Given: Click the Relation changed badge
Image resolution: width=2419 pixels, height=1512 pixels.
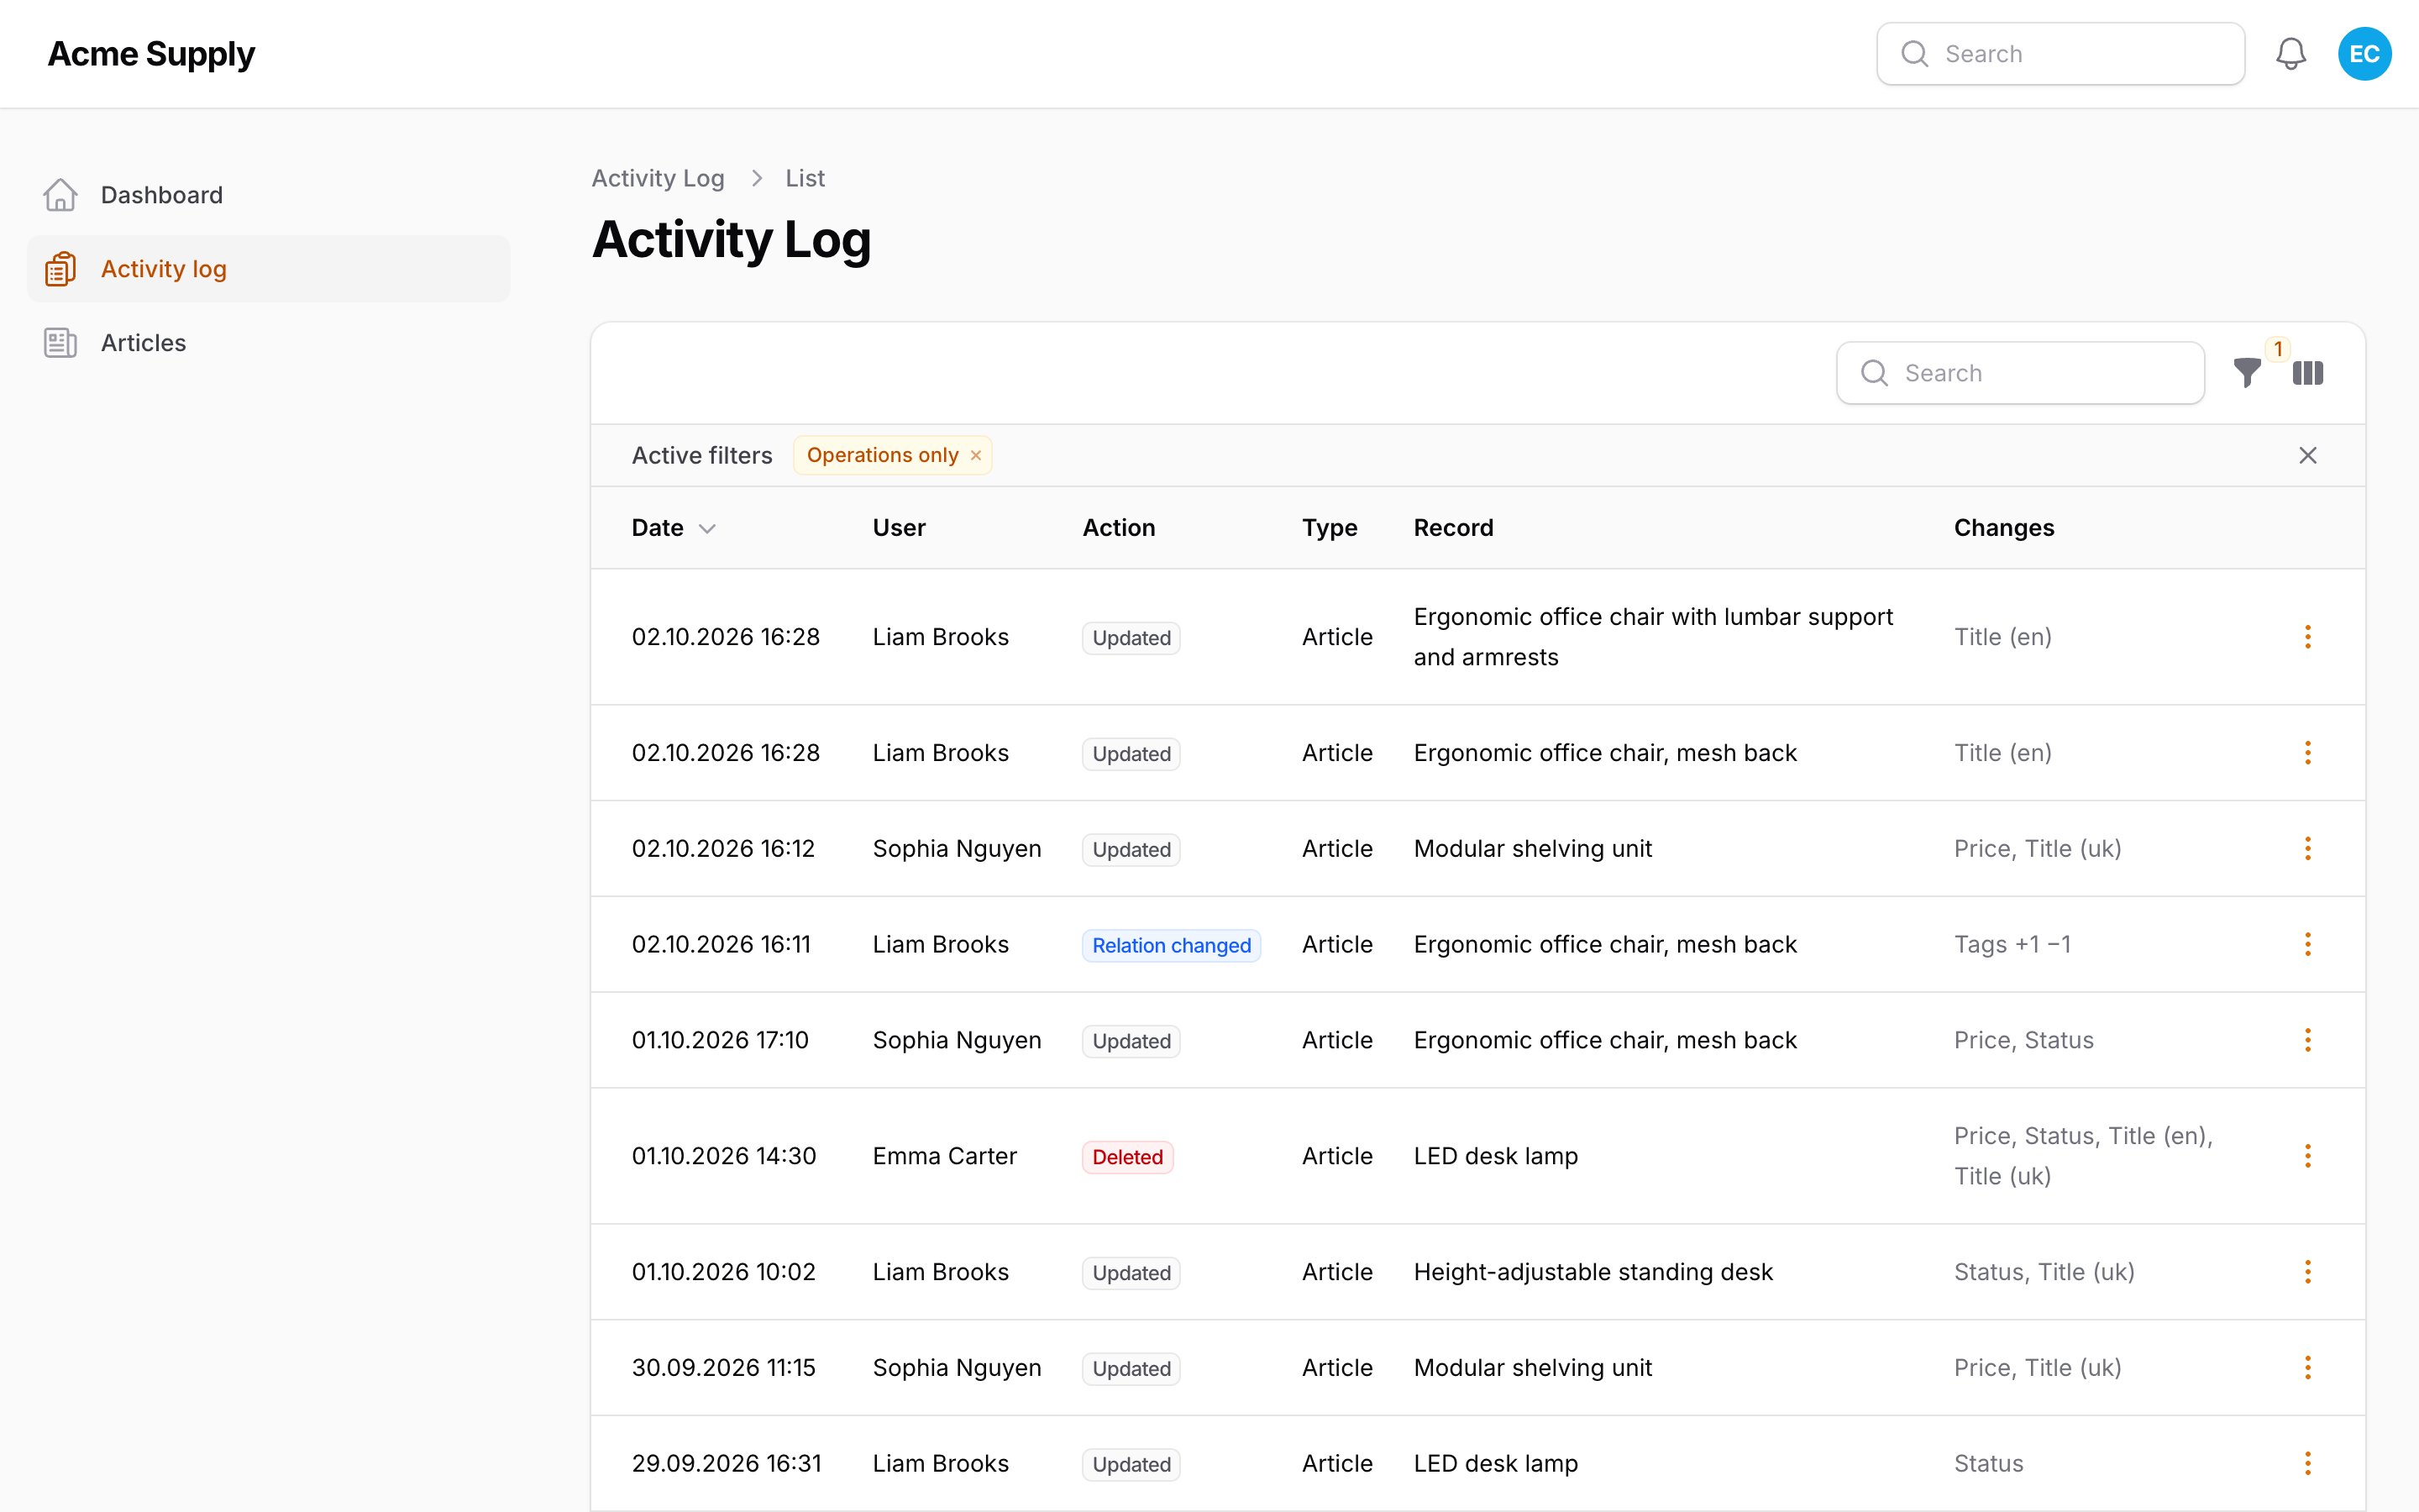Looking at the screenshot, I should click(x=1171, y=946).
